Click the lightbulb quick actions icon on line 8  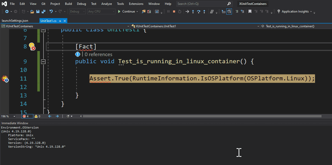tap(31, 46)
